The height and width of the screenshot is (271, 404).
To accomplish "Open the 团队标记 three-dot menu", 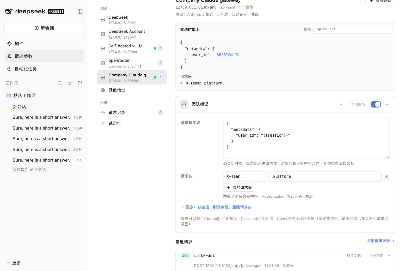I will click(x=388, y=104).
